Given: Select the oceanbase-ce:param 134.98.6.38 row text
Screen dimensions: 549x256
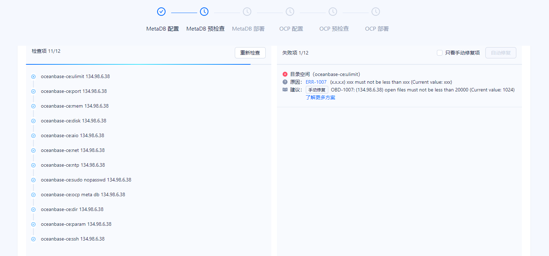Looking at the screenshot, I should [76, 224].
